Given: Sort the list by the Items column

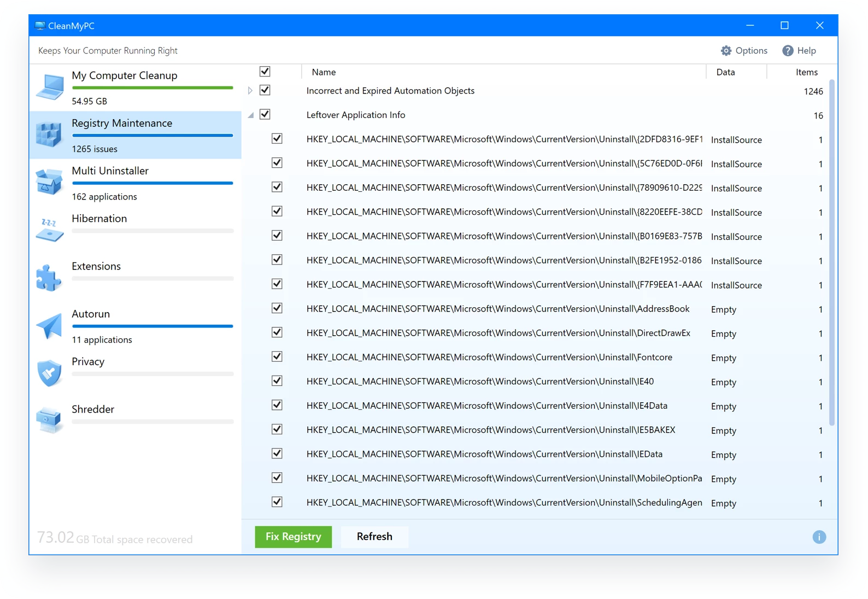Looking at the screenshot, I should click(x=806, y=72).
